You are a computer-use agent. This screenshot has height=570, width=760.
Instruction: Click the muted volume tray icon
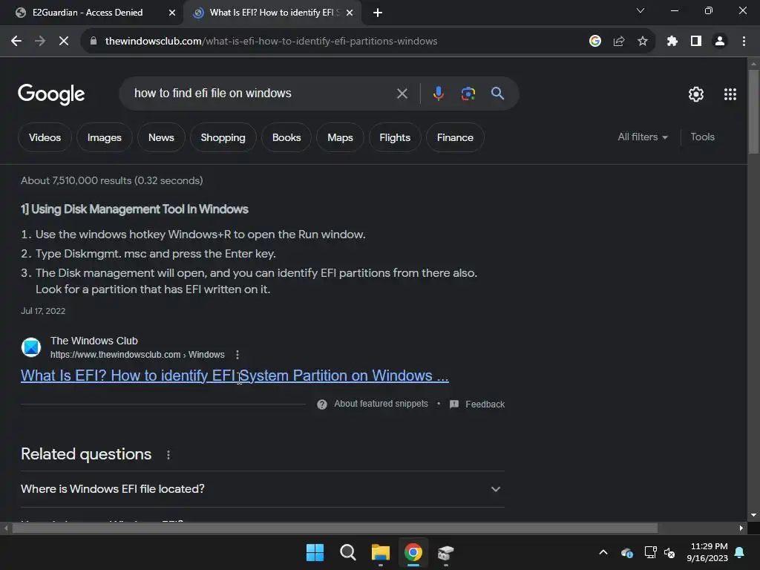click(669, 552)
